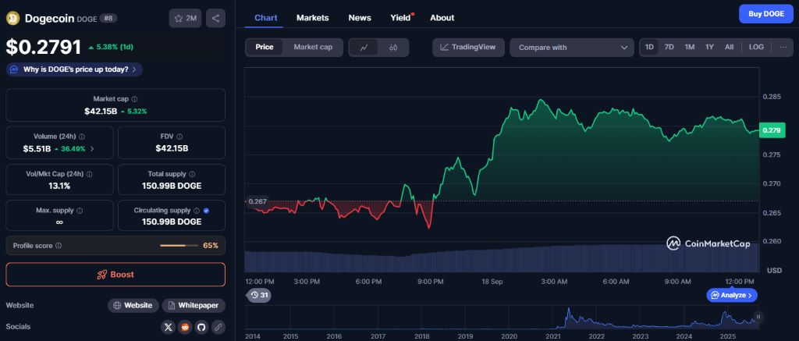Open the X (Twitter) social link
This screenshot has height=341, width=799.
(x=168, y=327)
